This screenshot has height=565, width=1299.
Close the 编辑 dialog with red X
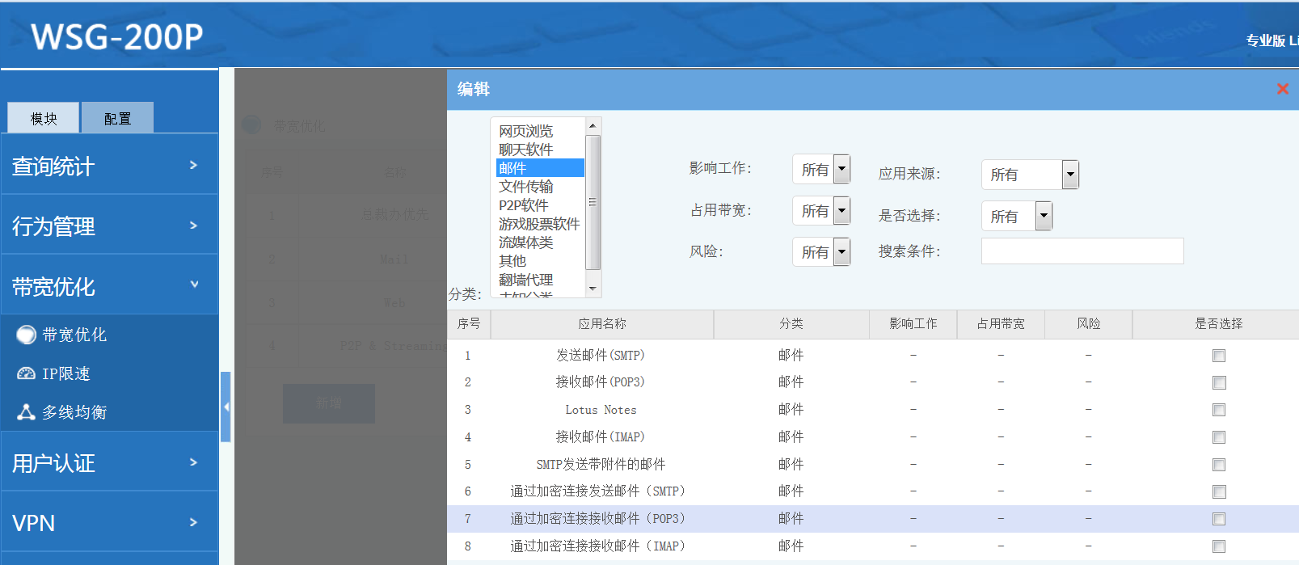[1282, 89]
